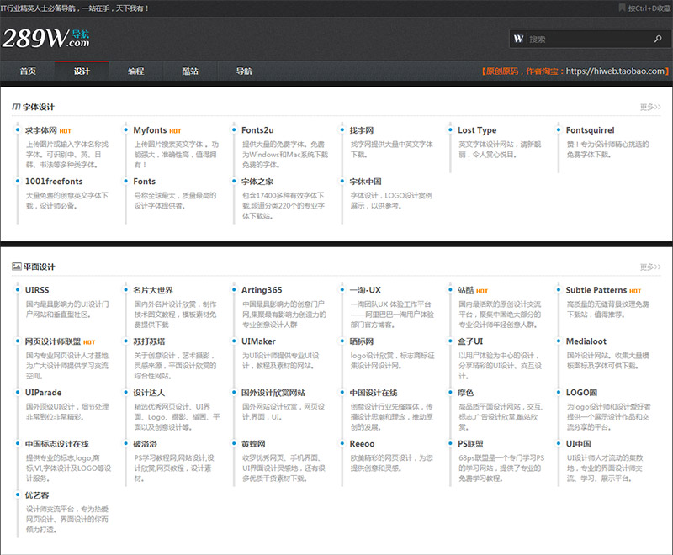Open the 字体之家 link
Viewport: 673px width, 555px height.
pyautogui.click(x=257, y=182)
